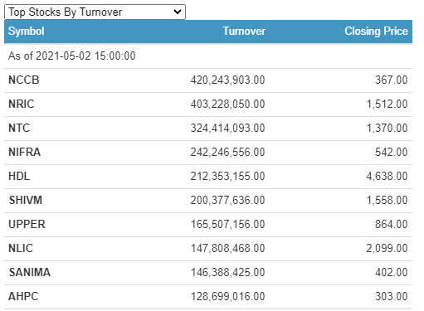Click the Closing Price column header
Viewport: 424px width, 311px height.
(376, 31)
